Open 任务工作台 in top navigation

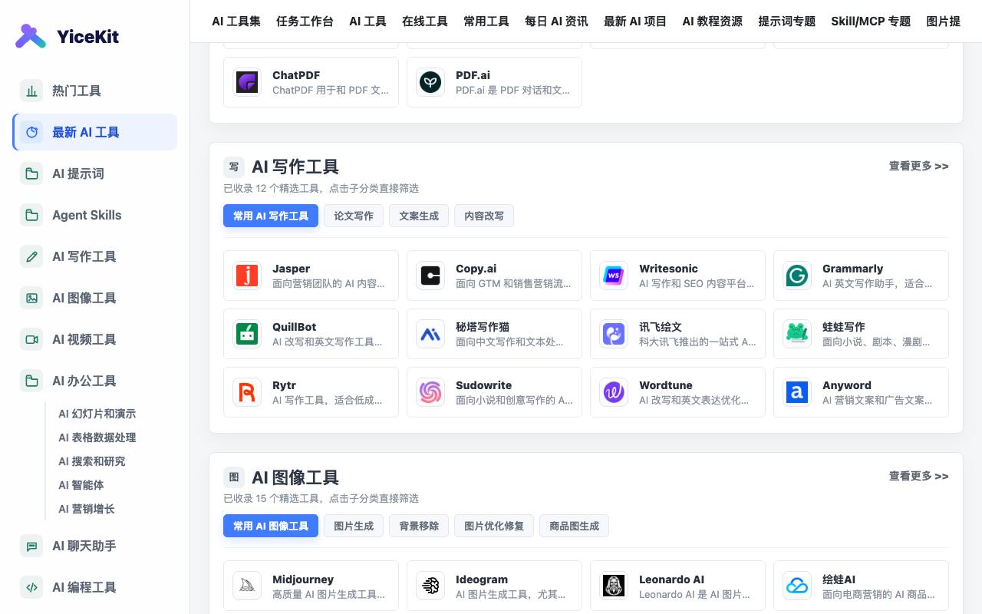point(305,21)
